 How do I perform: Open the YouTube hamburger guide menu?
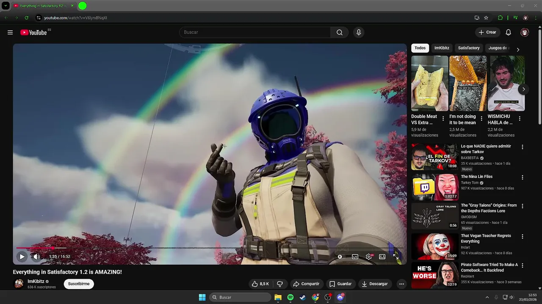pyautogui.click(x=10, y=33)
